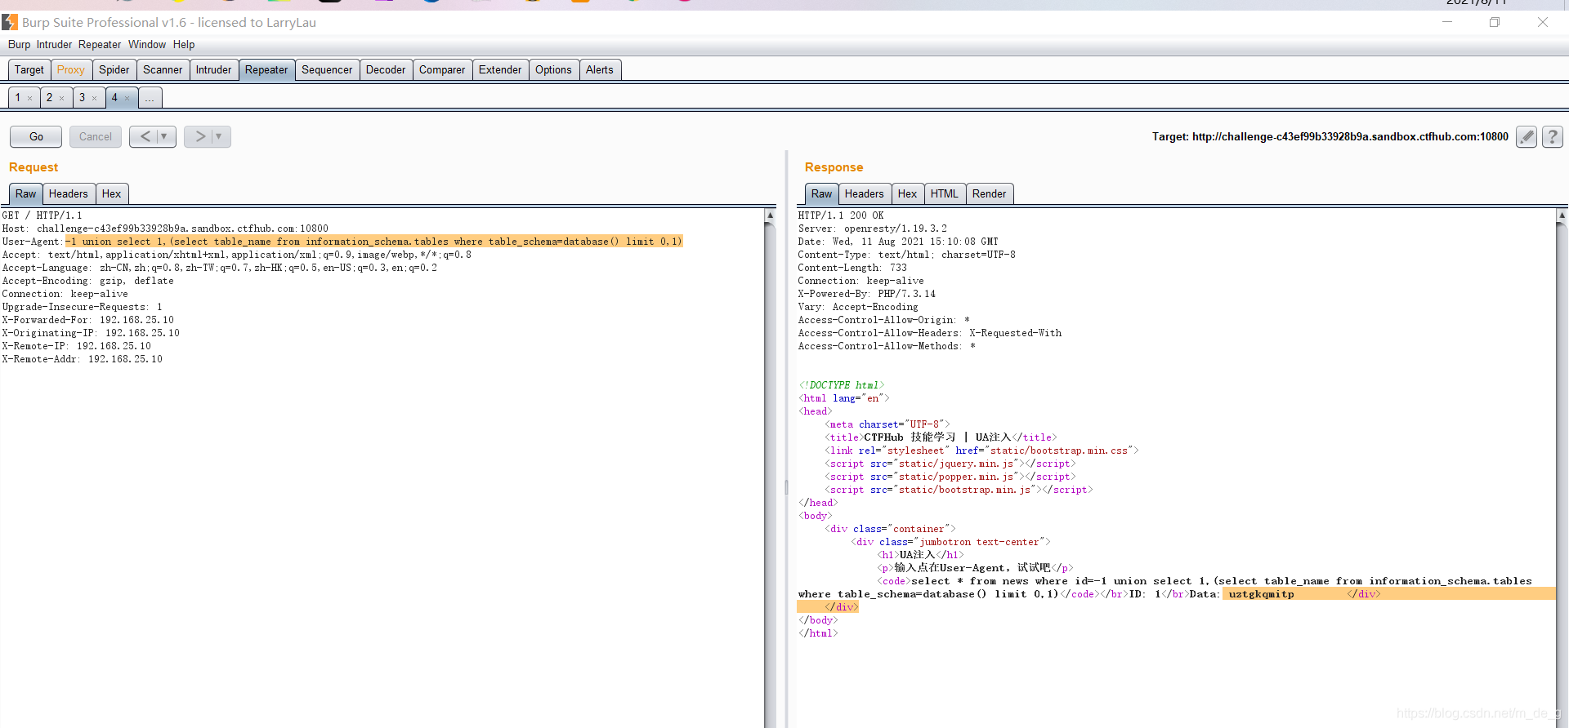Show the response HTML view tab
Image resolution: width=1569 pixels, height=728 pixels.
pyautogui.click(x=944, y=194)
